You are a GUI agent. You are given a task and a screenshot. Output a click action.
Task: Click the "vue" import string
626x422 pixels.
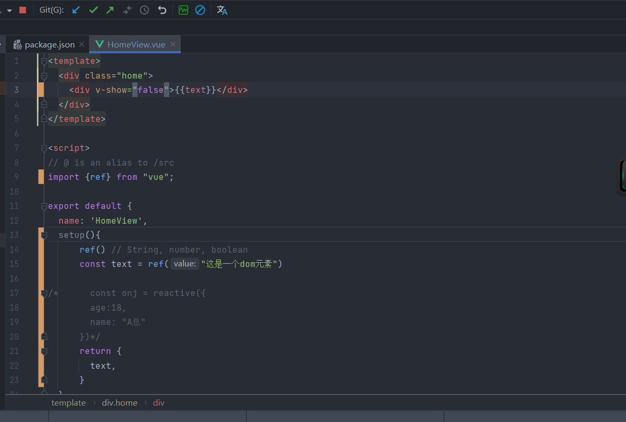point(156,177)
